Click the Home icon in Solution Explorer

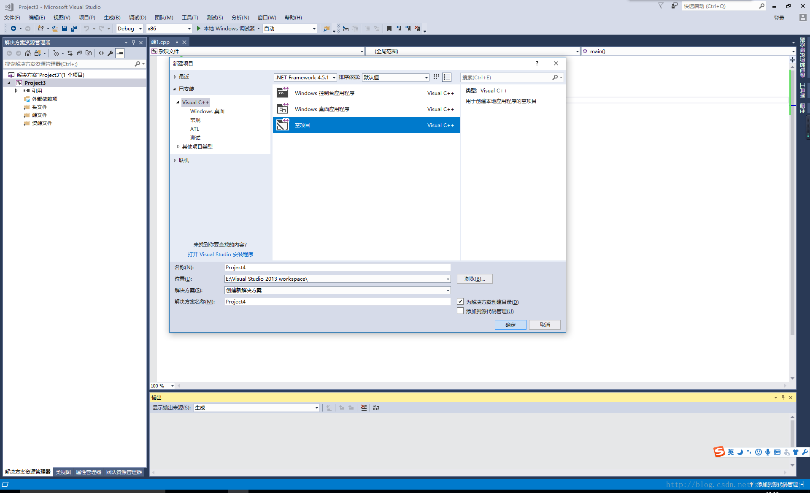coord(28,53)
